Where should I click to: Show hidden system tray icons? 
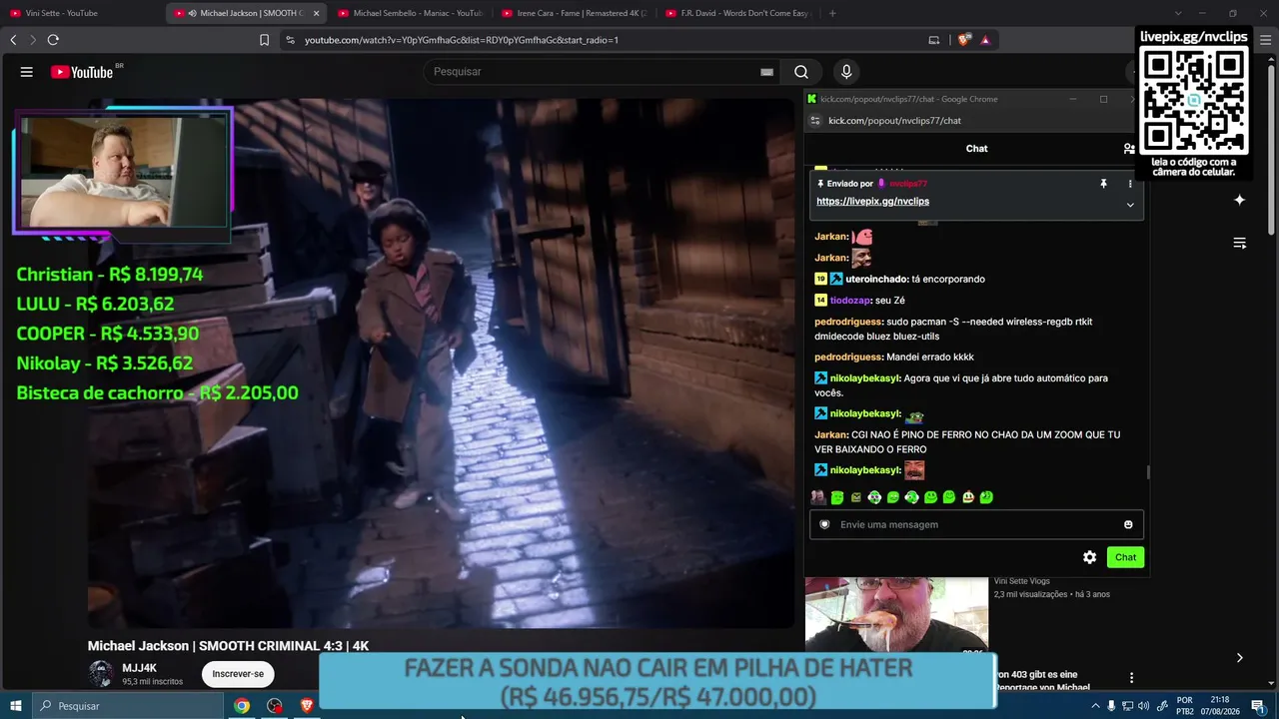tap(1095, 706)
